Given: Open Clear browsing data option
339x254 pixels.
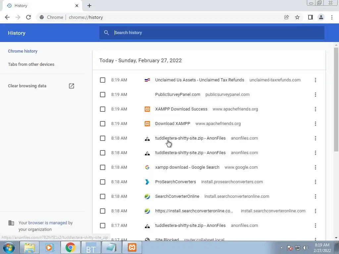Looking at the screenshot, I should tap(27, 86).
